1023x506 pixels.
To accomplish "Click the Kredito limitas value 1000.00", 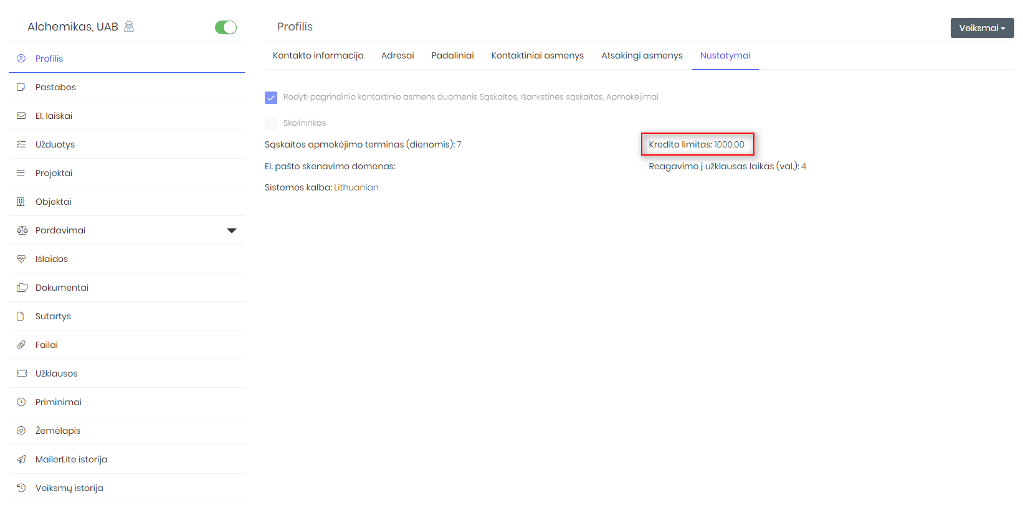I will pyautogui.click(x=729, y=144).
